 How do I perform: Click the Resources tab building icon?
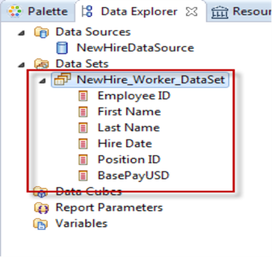220,12
